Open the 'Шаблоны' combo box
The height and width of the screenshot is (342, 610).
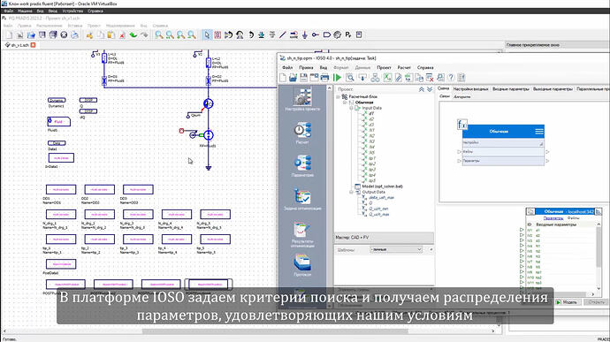coord(396,249)
